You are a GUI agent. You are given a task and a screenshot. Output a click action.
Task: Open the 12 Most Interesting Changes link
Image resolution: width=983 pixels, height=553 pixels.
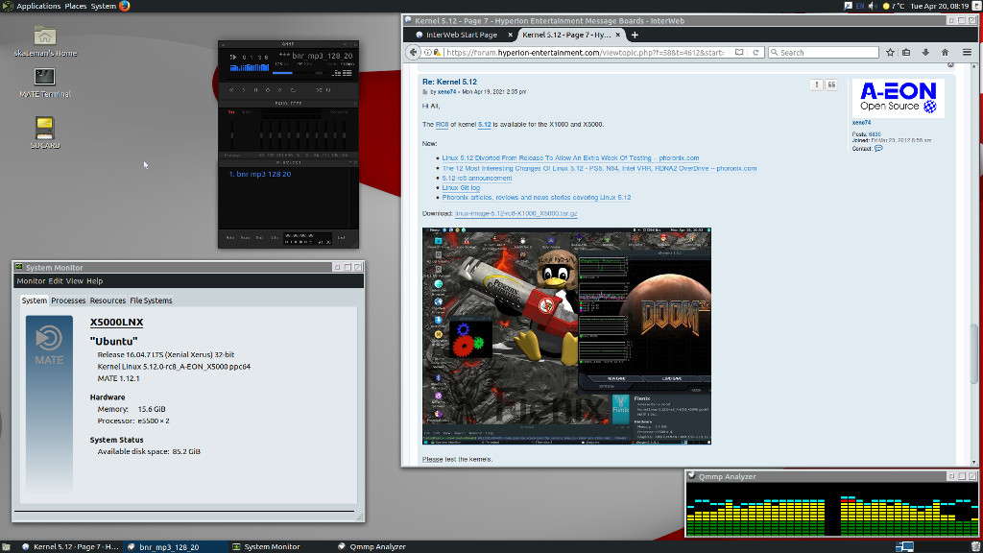(599, 168)
